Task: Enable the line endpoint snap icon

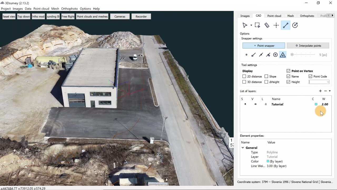Action: click(x=254, y=55)
